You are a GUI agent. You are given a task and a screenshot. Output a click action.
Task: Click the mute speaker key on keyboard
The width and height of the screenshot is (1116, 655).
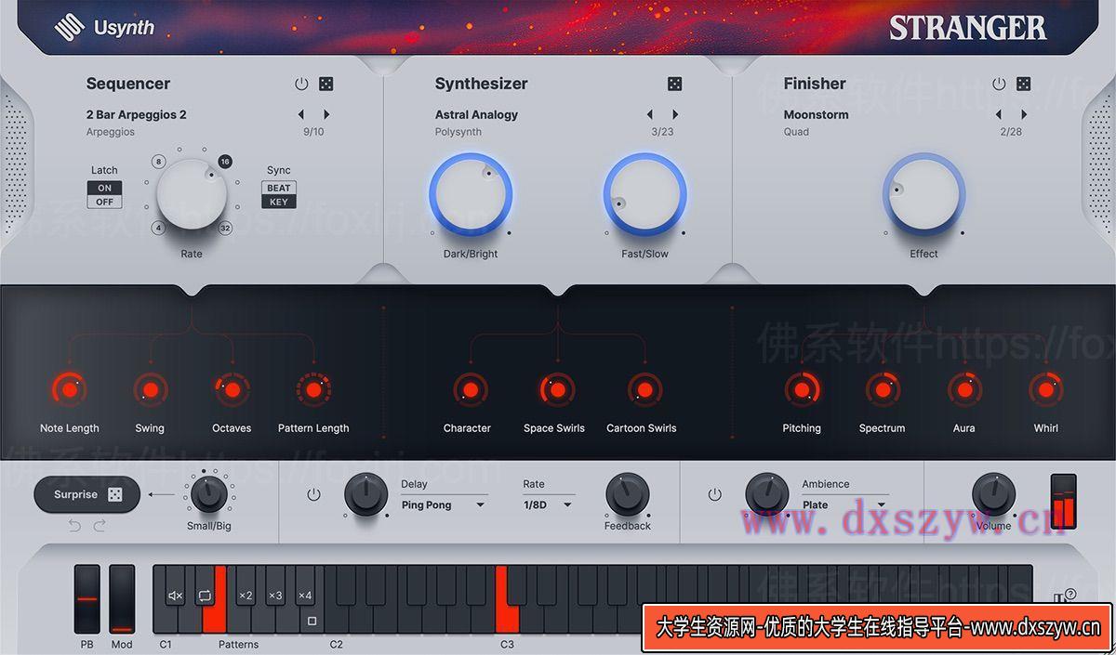pyautogui.click(x=176, y=596)
